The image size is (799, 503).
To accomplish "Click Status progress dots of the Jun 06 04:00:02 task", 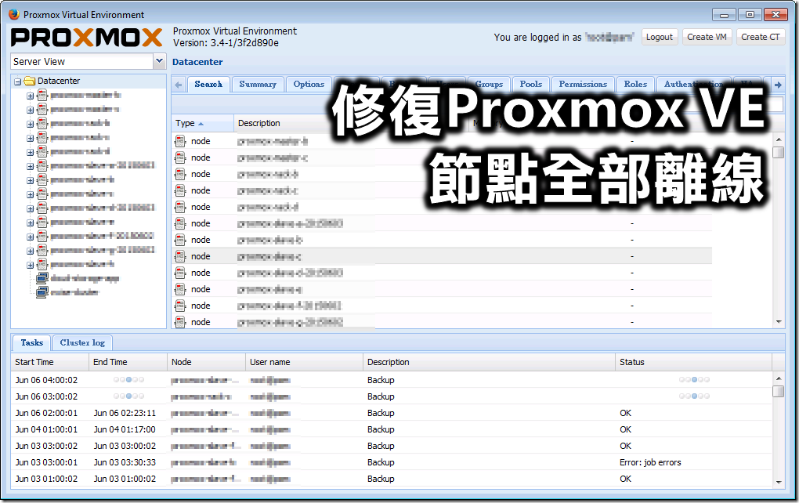I will pyautogui.click(x=694, y=380).
